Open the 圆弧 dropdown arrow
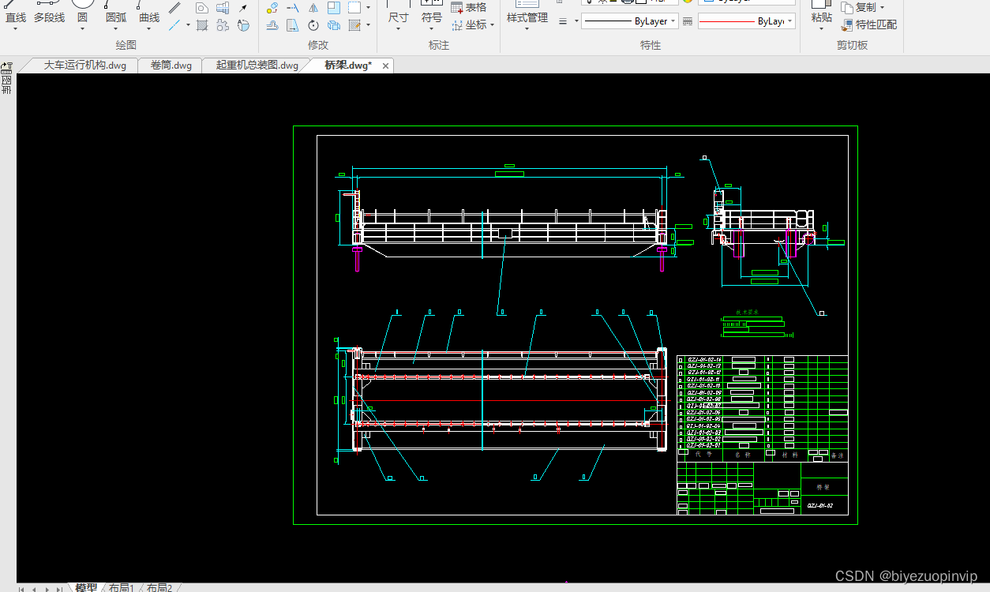Viewport: 990px width, 592px height. click(x=116, y=28)
